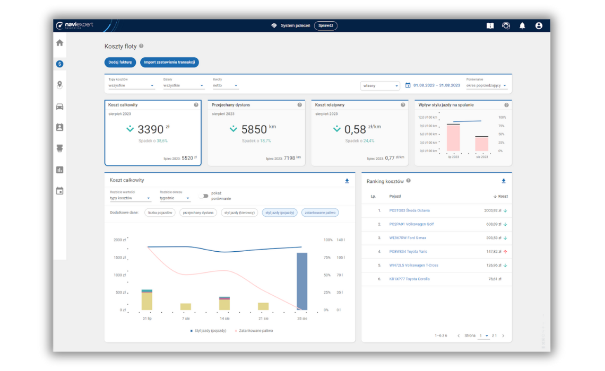605x371 pixels.
Task: Disable the 'zatankowane paliwo' data chip
Action: (x=320, y=213)
